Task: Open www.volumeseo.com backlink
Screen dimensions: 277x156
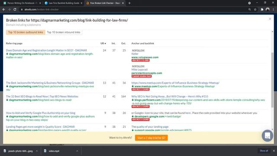Action: (x=145, y=57)
